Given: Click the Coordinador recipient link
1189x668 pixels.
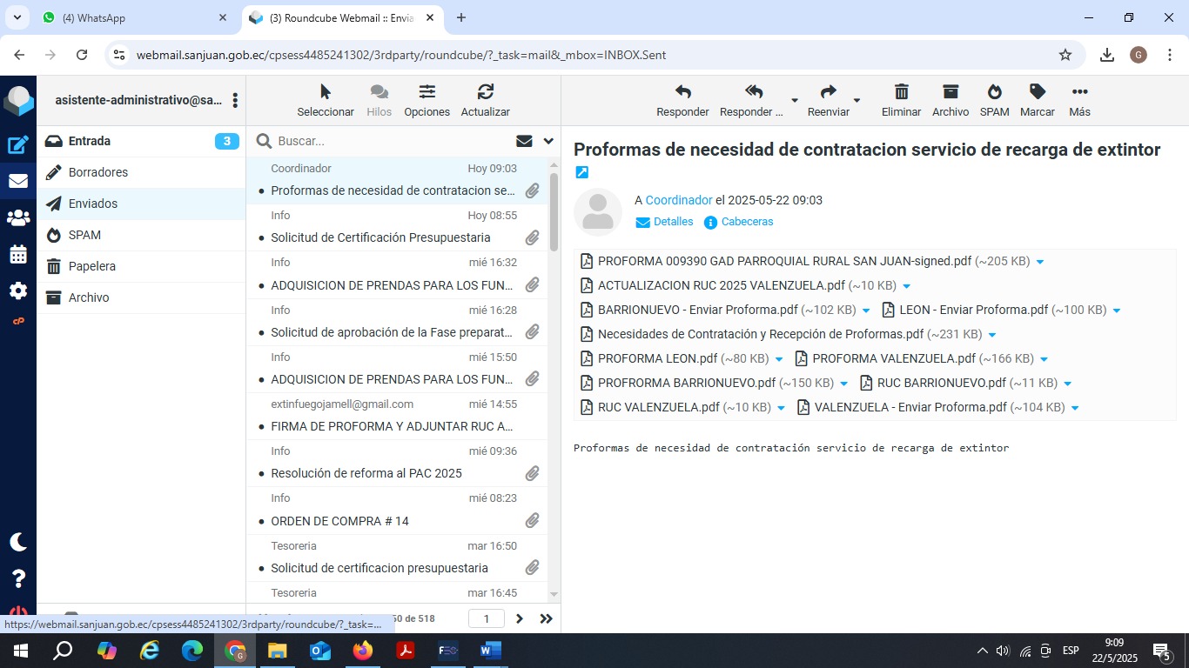Looking at the screenshot, I should tap(678, 200).
